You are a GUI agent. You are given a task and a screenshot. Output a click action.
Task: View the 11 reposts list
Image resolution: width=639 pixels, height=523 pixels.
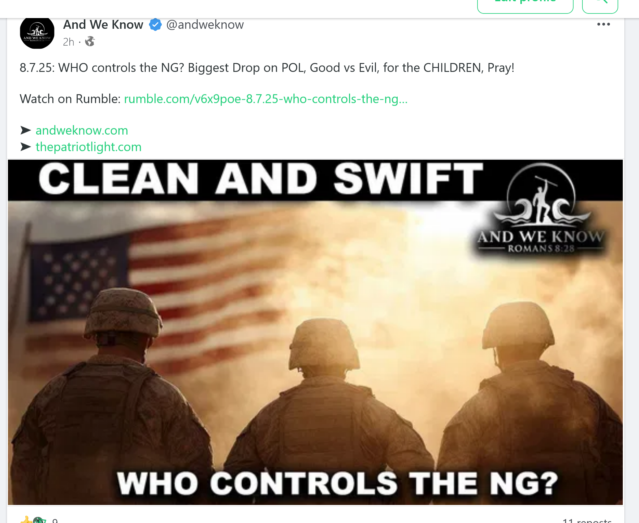point(587,520)
